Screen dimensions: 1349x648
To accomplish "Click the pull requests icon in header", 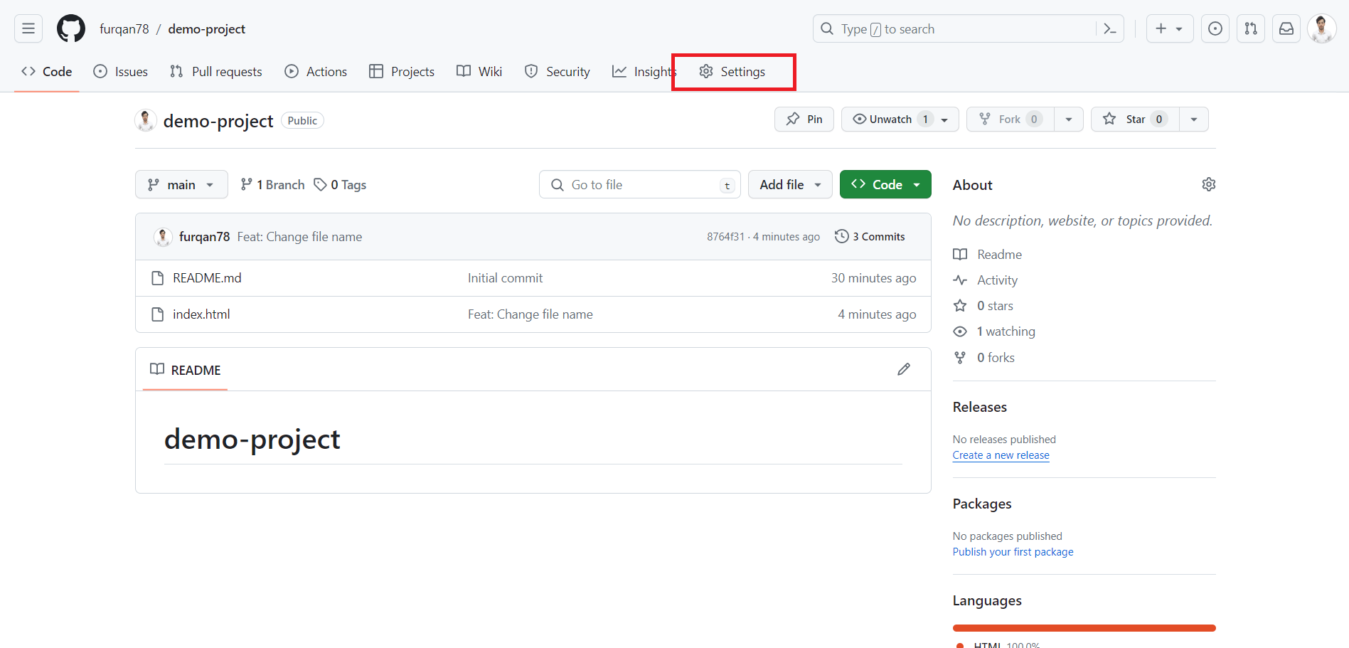I will coord(1251,28).
